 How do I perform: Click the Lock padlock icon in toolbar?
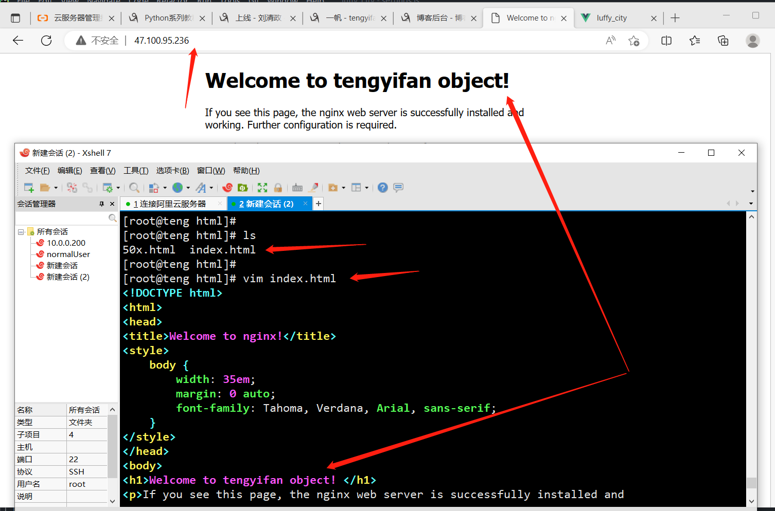tap(278, 188)
